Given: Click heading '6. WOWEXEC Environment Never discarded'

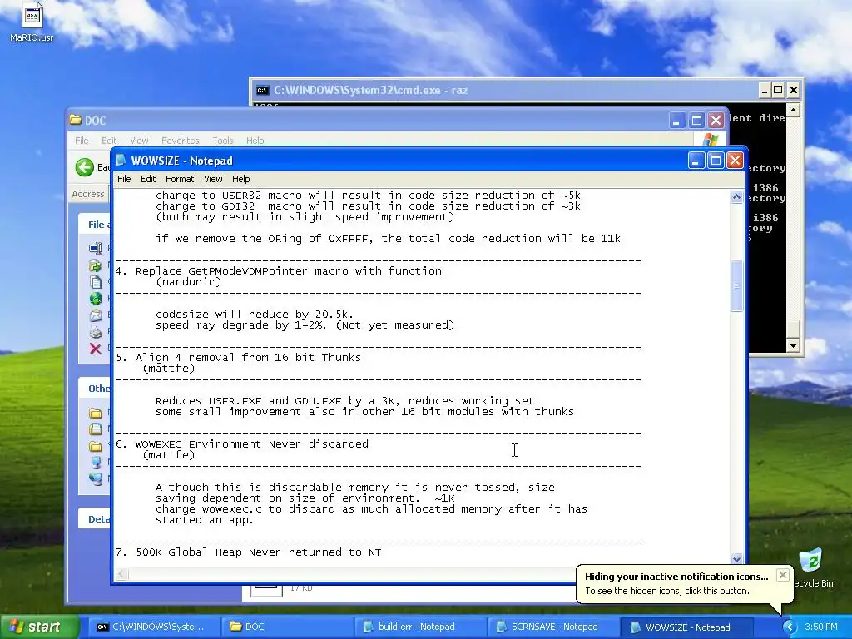Looking at the screenshot, I should 242,444.
